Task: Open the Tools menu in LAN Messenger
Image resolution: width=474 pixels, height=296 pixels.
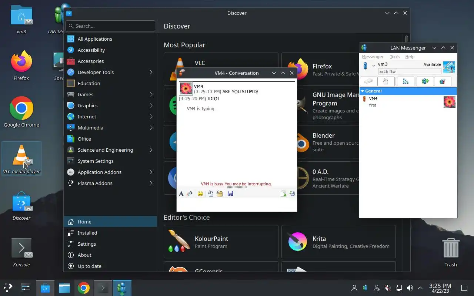Action: 394,57
